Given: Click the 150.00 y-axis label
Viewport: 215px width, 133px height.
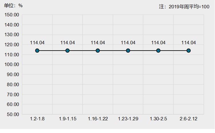Looking at the screenshot, I should point(12,15).
